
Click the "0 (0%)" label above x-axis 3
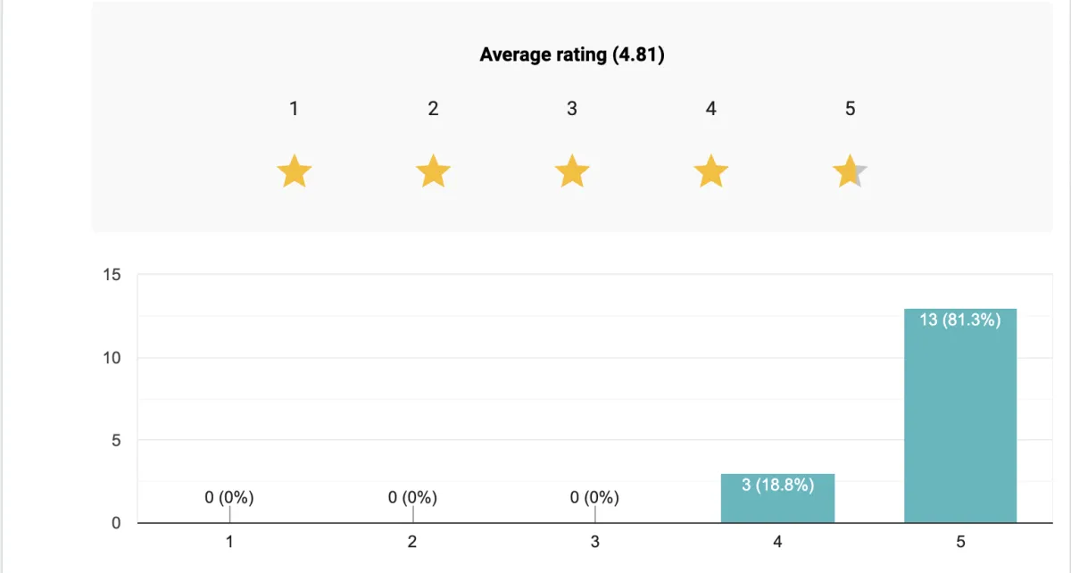[x=594, y=498]
